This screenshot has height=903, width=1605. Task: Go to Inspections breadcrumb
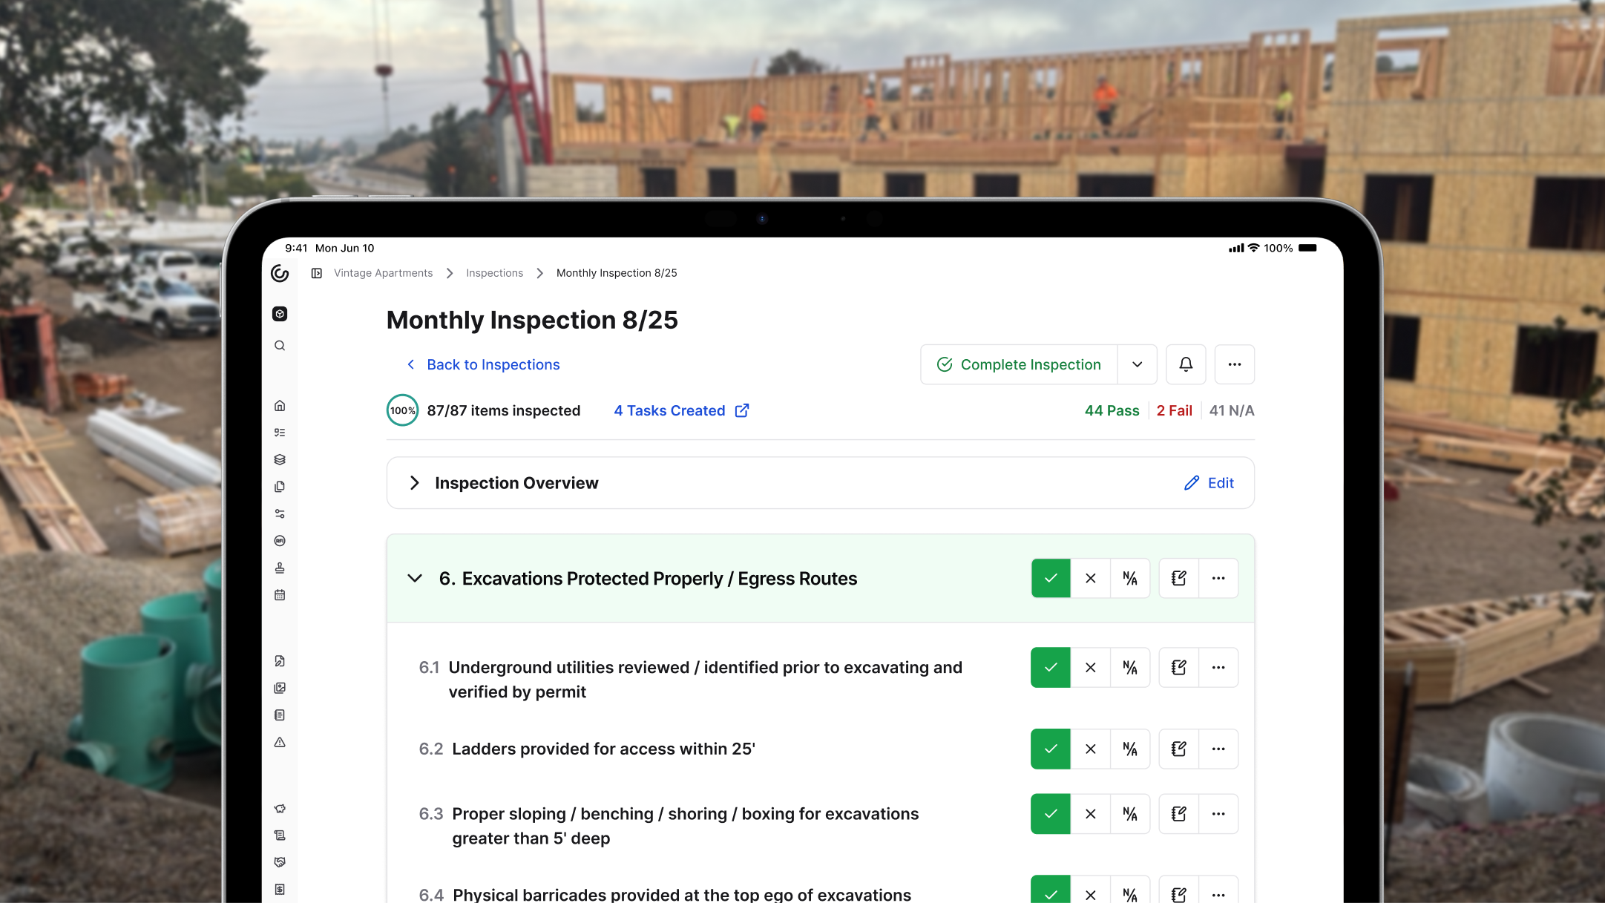click(494, 273)
